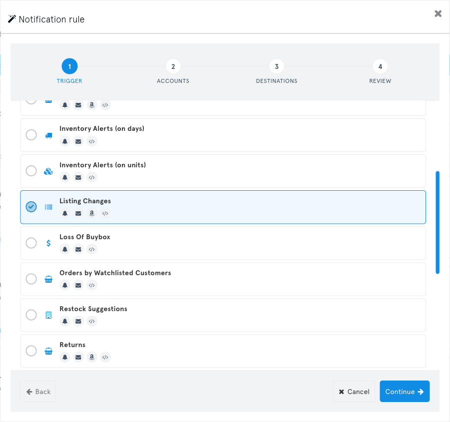Click the "Loss Of Buybox" title text
The height and width of the screenshot is (422, 450).
[x=85, y=237]
